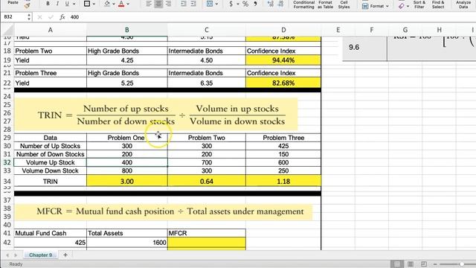The width and height of the screenshot is (476, 268).
Task: Open the Name Box dropdown arrows
Action: [x=29, y=16]
